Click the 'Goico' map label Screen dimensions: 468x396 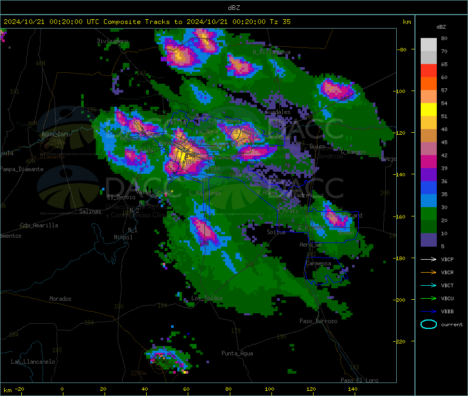pyautogui.click(x=317, y=146)
